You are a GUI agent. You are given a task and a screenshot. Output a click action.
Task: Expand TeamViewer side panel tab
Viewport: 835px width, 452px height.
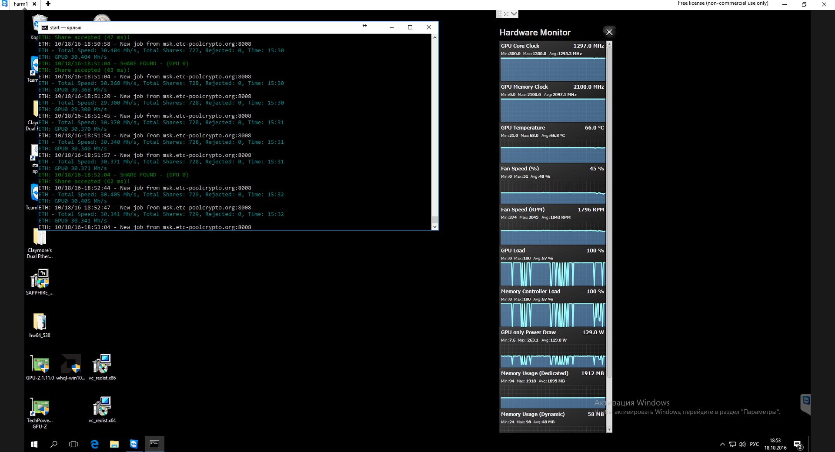point(806,404)
